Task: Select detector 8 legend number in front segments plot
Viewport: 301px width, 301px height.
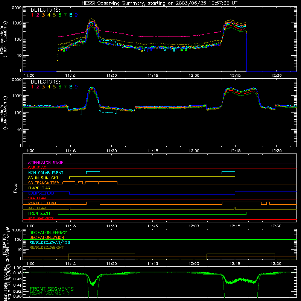Action: tap(71, 15)
